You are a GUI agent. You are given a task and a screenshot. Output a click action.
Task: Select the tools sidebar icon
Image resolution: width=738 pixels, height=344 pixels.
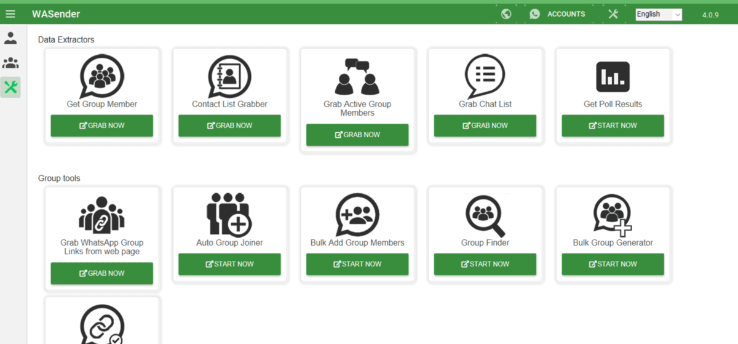(10, 87)
